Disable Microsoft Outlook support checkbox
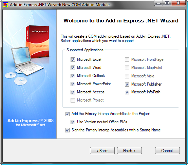The height and width of the screenshot is (165, 188). coord(73,76)
